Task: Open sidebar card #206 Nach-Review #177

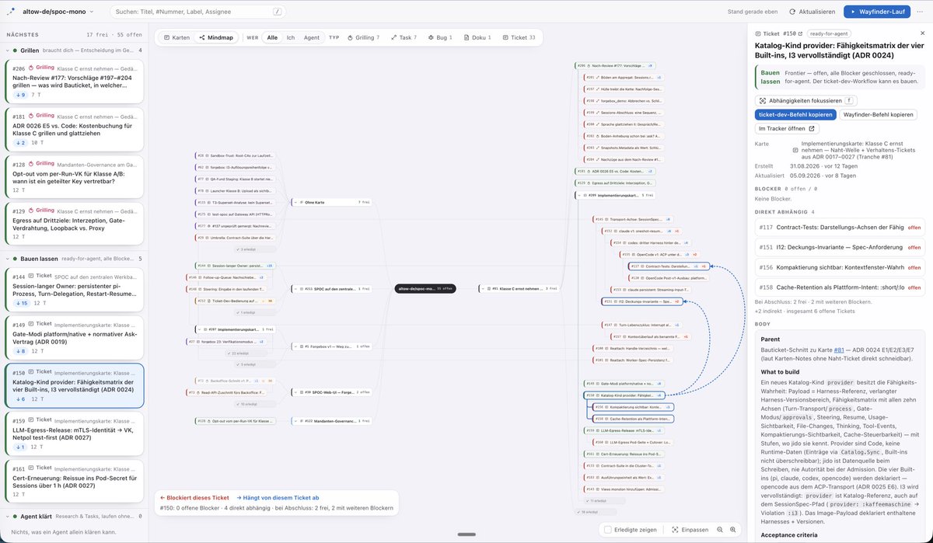Action: 73,82
